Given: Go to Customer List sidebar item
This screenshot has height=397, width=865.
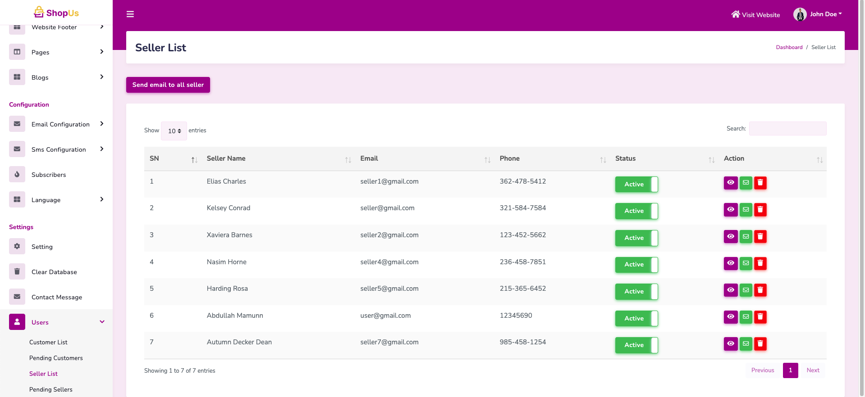Looking at the screenshot, I should click(48, 342).
